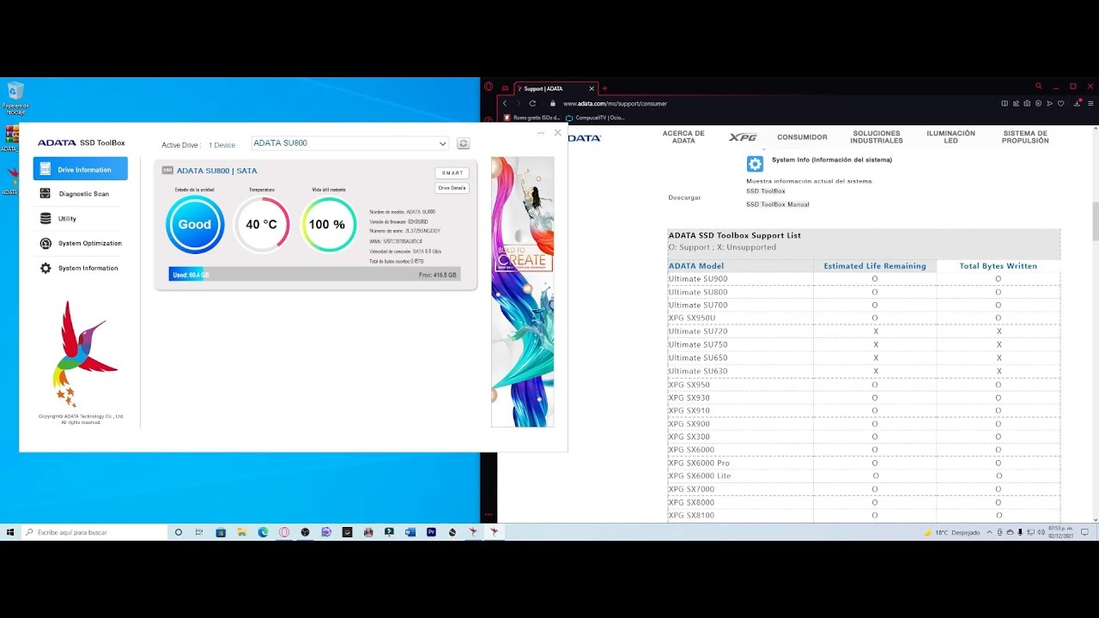Open the browser easy setup menu icon
This screenshot has width=1099, height=618.
coord(1090,103)
